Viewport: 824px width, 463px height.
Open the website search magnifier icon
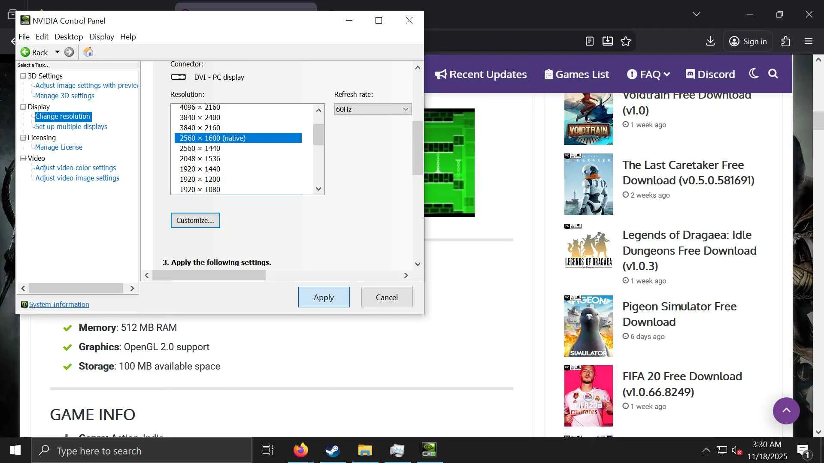tap(773, 74)
